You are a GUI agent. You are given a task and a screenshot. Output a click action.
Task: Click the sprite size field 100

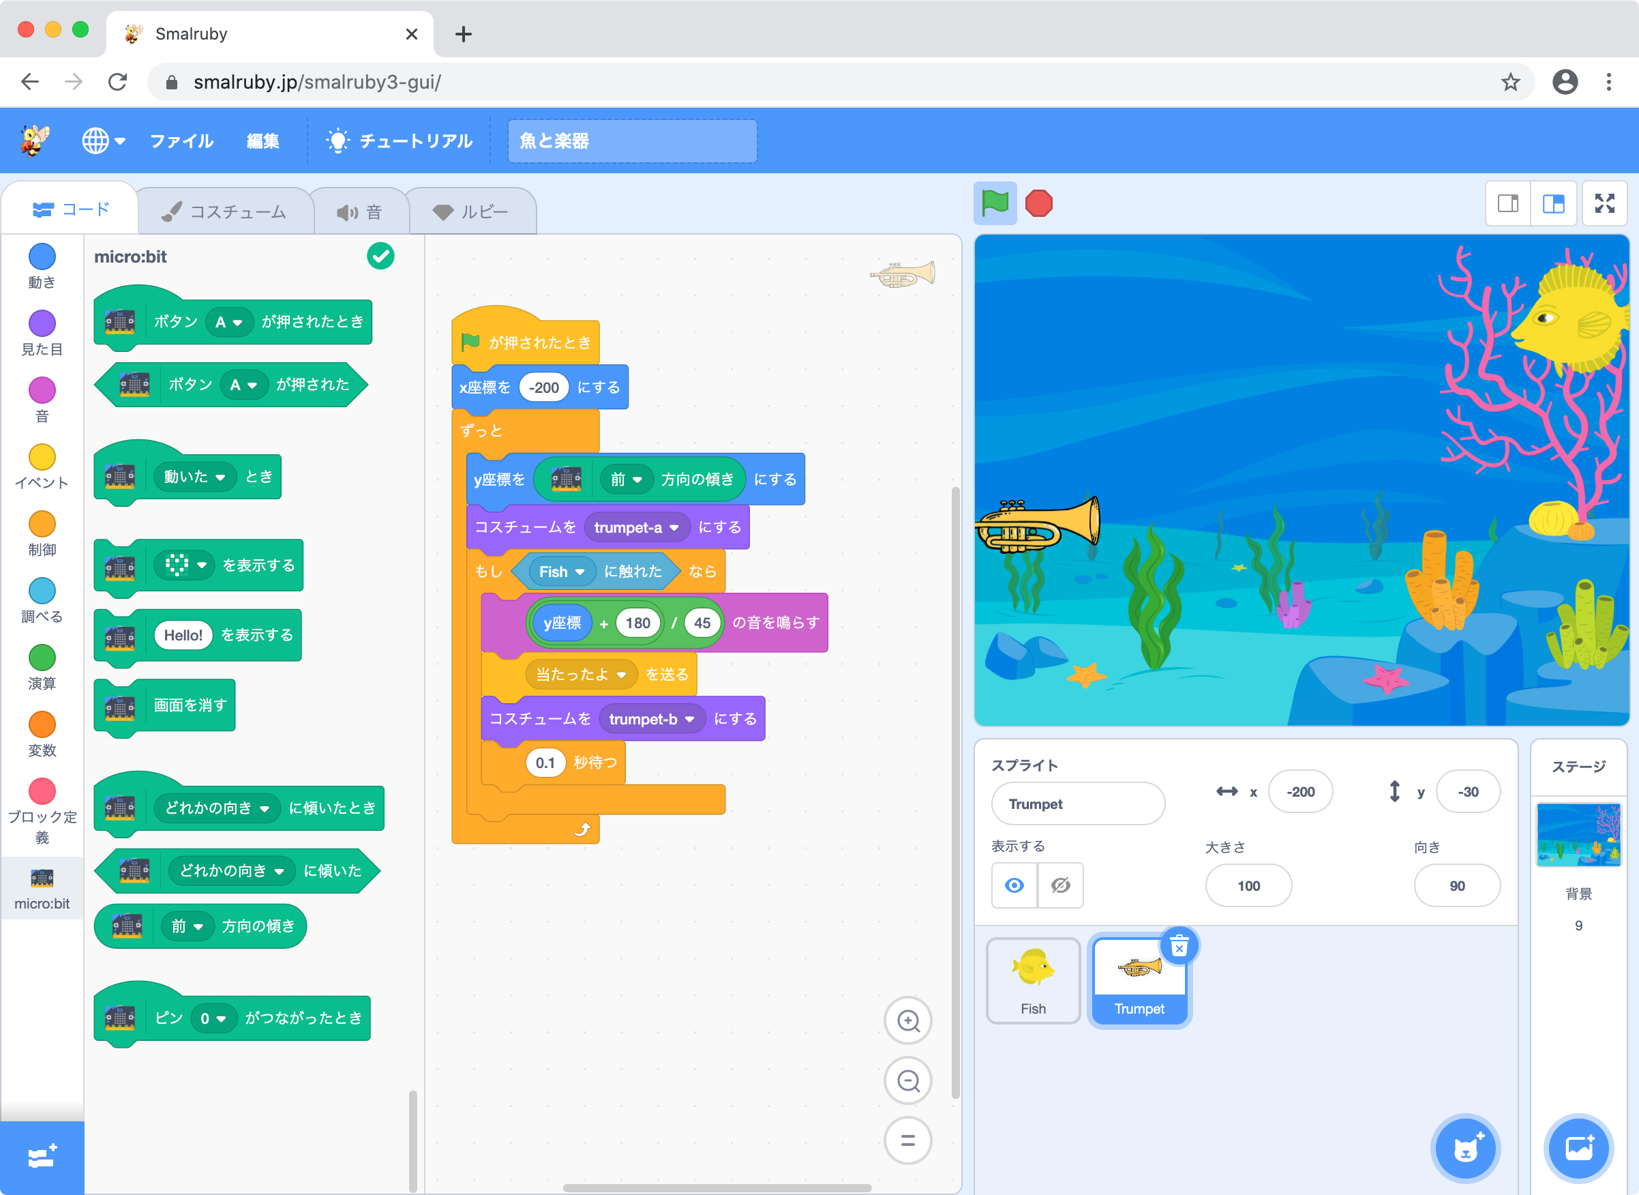1248,886
